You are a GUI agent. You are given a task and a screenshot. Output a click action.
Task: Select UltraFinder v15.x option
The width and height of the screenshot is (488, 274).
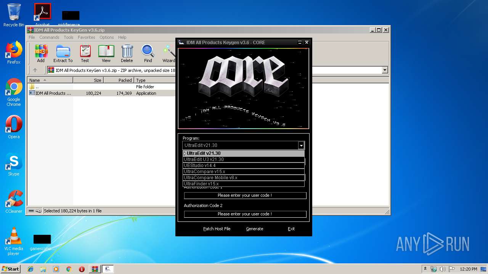point(244,184)
